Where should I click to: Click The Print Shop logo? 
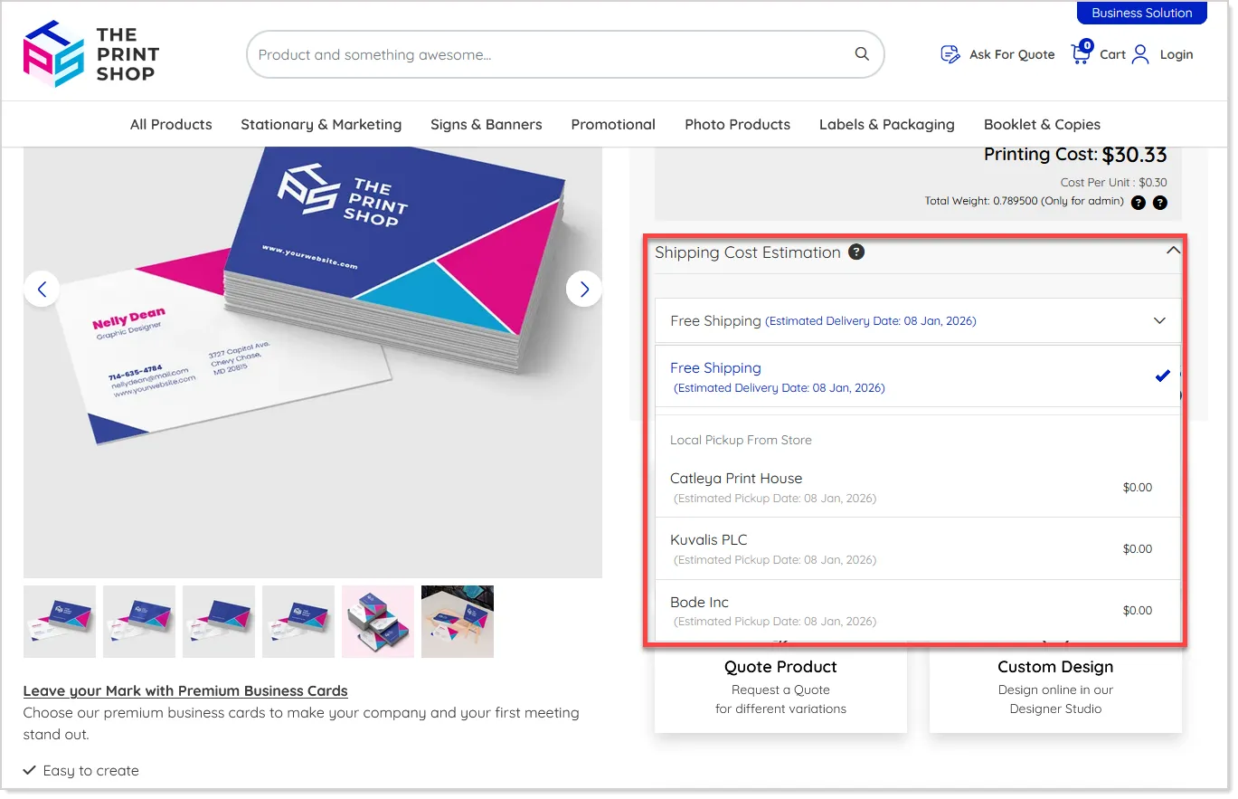pos(91,53)
